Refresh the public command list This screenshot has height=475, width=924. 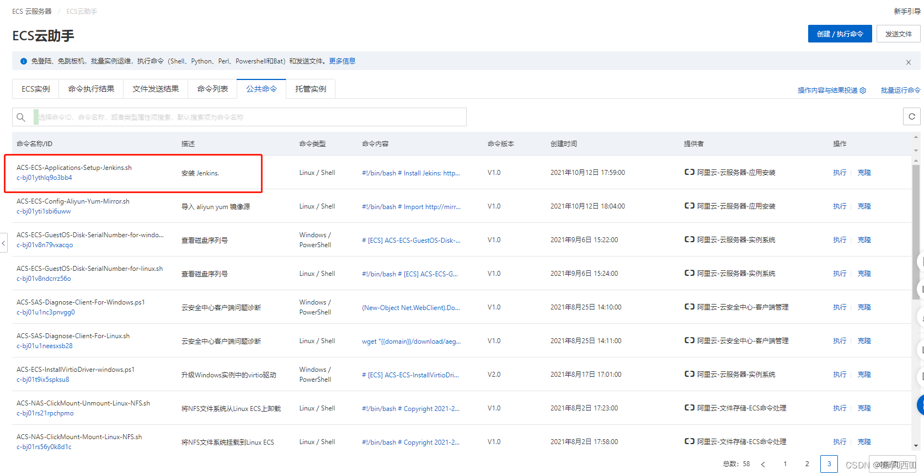point(912,116)
